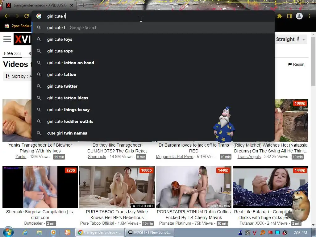This screenshot has width=316, height=237.
Task: Close the XVIDEOS browser tab
Action: tap(72, 5)
